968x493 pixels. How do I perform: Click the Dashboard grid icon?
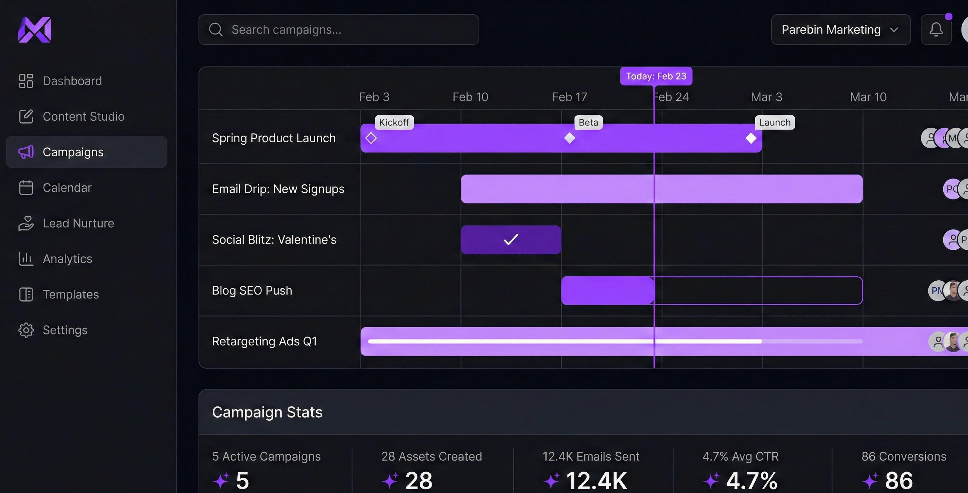point(25,80)
